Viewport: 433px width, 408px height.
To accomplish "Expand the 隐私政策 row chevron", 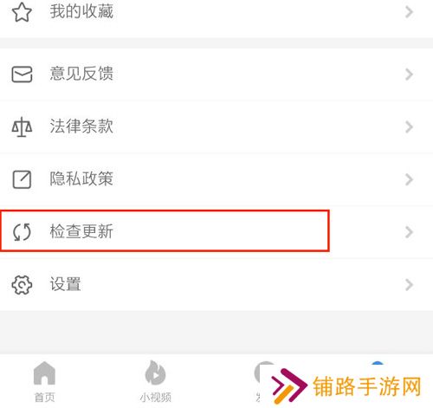I will (409, 179).
